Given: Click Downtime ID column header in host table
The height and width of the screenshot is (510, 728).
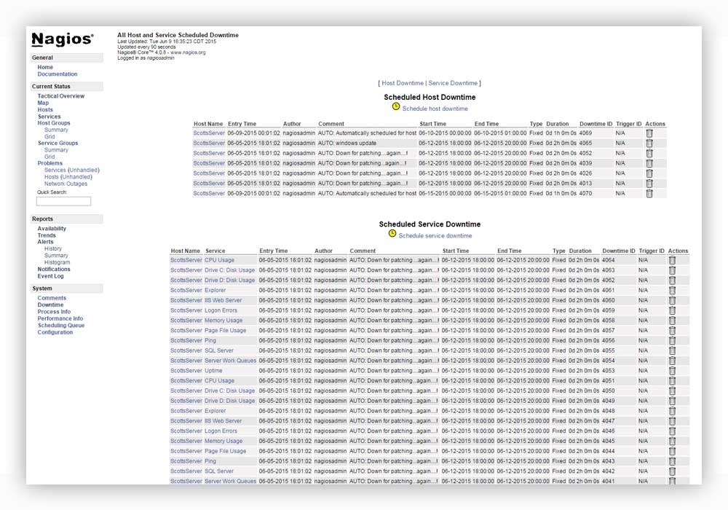Looking at the screenshot, I should click(x=596, y=124).
